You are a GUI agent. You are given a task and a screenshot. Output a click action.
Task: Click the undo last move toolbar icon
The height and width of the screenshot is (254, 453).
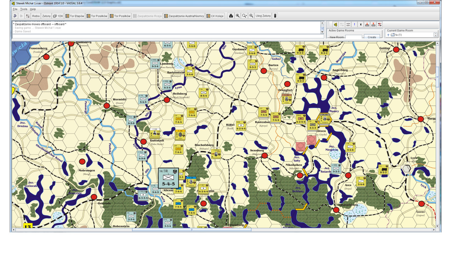coord(15,16)
